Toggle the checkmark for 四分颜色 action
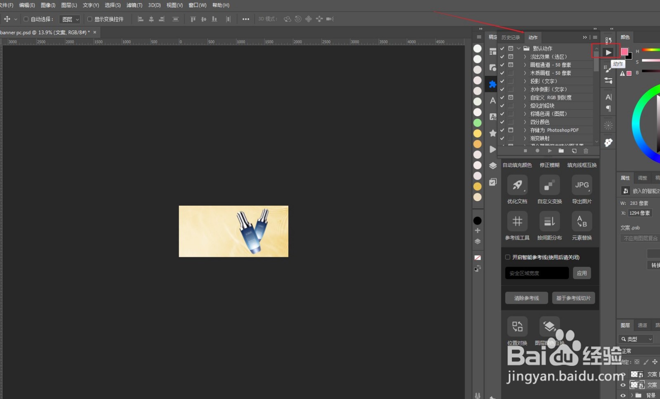 pyautogui.click(x=502, y=122)
